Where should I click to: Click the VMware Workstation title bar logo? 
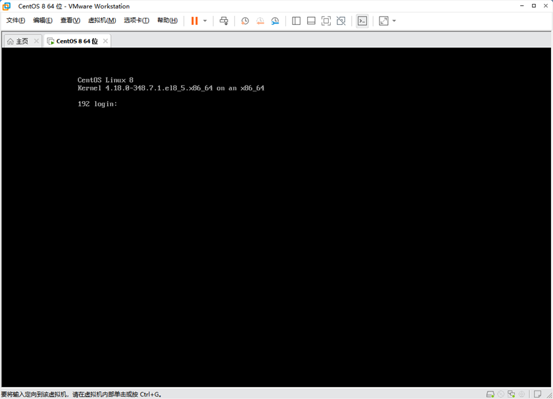coord(7,6)
